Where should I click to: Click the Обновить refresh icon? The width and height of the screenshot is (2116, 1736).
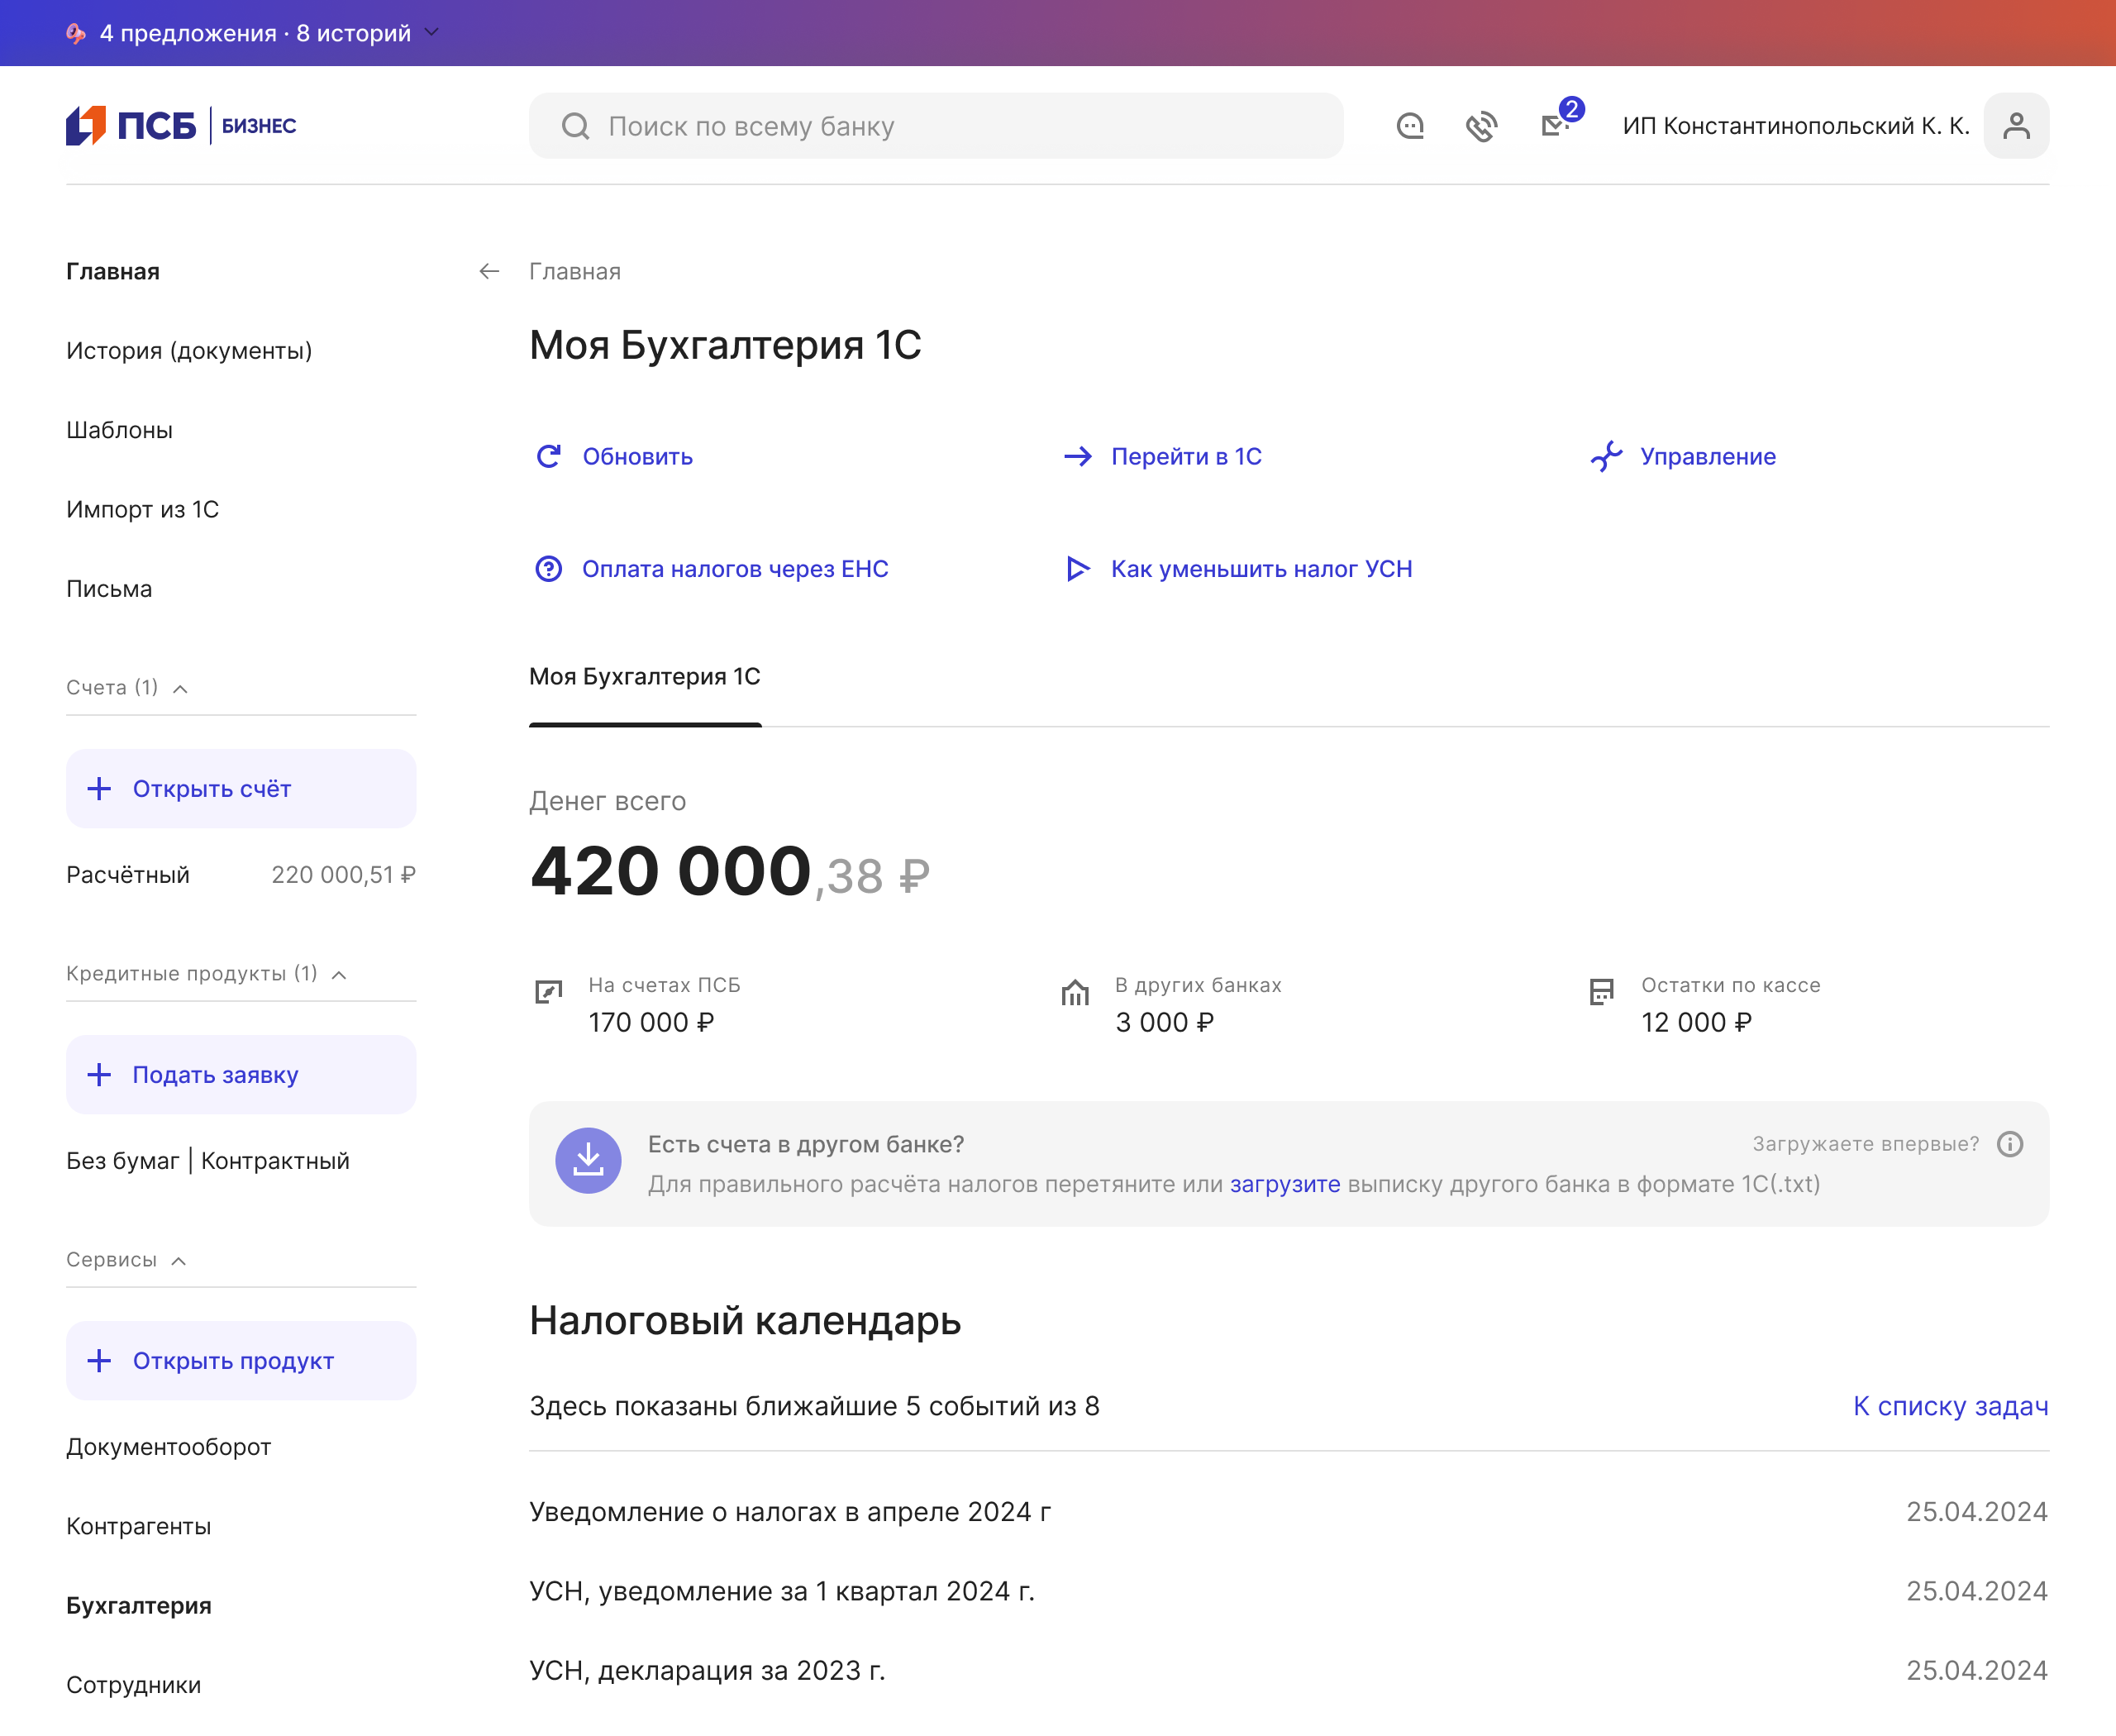coord(549,457)
